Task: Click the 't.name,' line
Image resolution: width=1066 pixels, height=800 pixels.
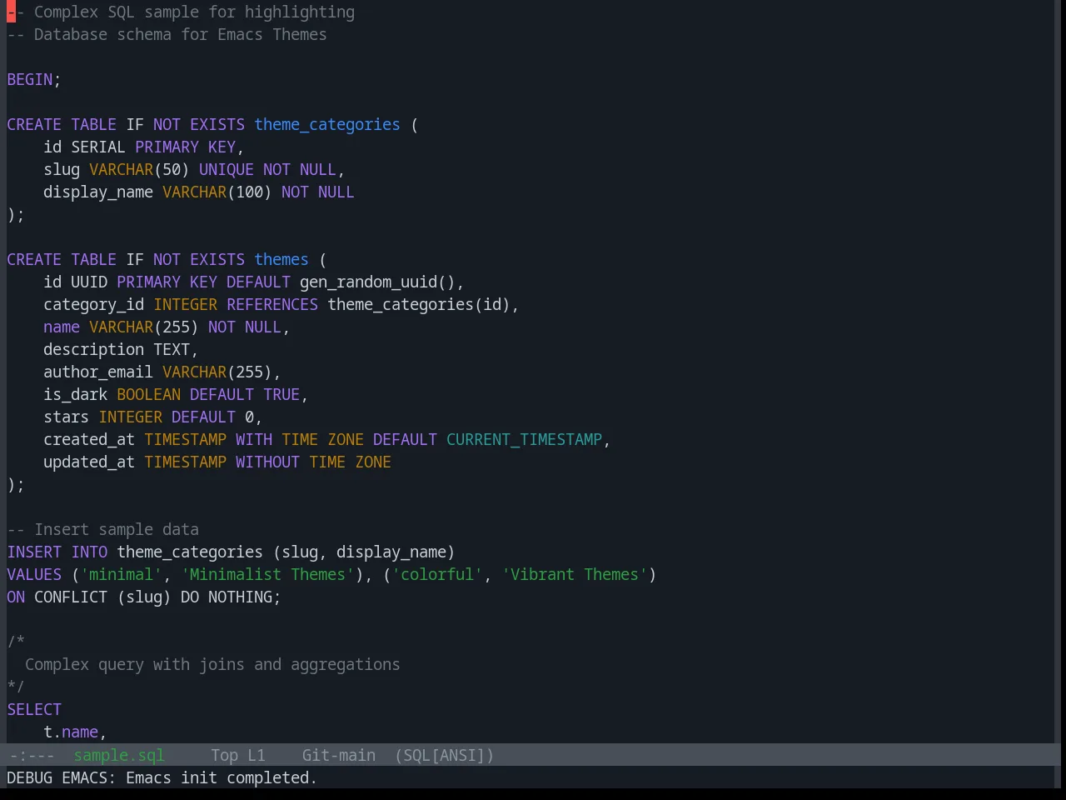Action: click(75, 732)
